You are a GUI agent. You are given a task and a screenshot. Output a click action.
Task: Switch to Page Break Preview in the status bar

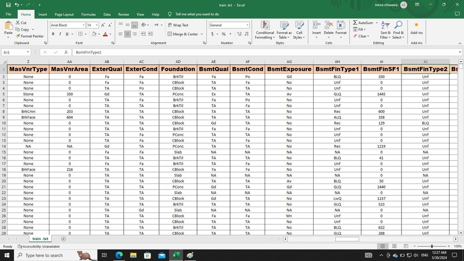click(x=406, y=246)
